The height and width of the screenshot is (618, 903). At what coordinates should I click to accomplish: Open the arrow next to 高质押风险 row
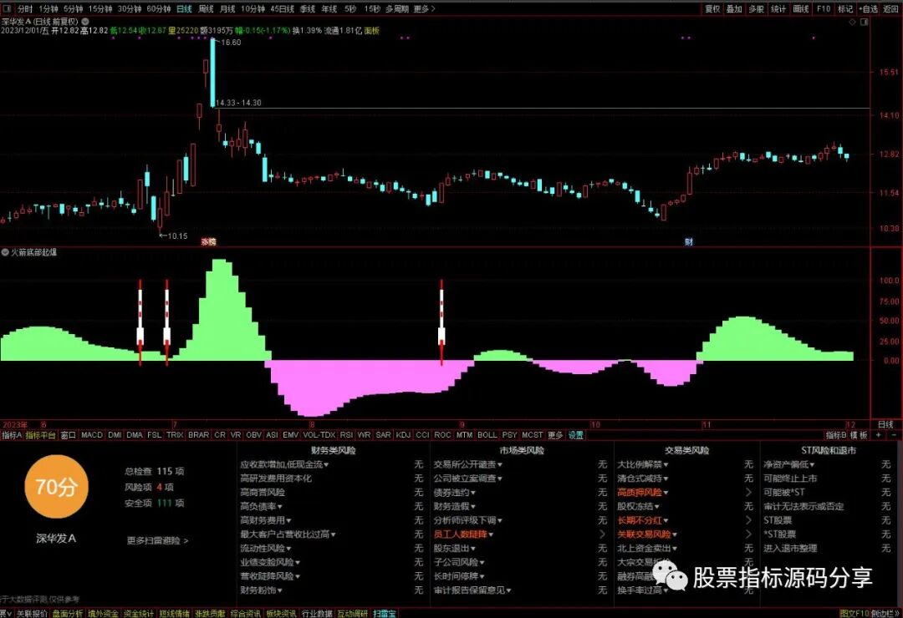click(748, 493)
